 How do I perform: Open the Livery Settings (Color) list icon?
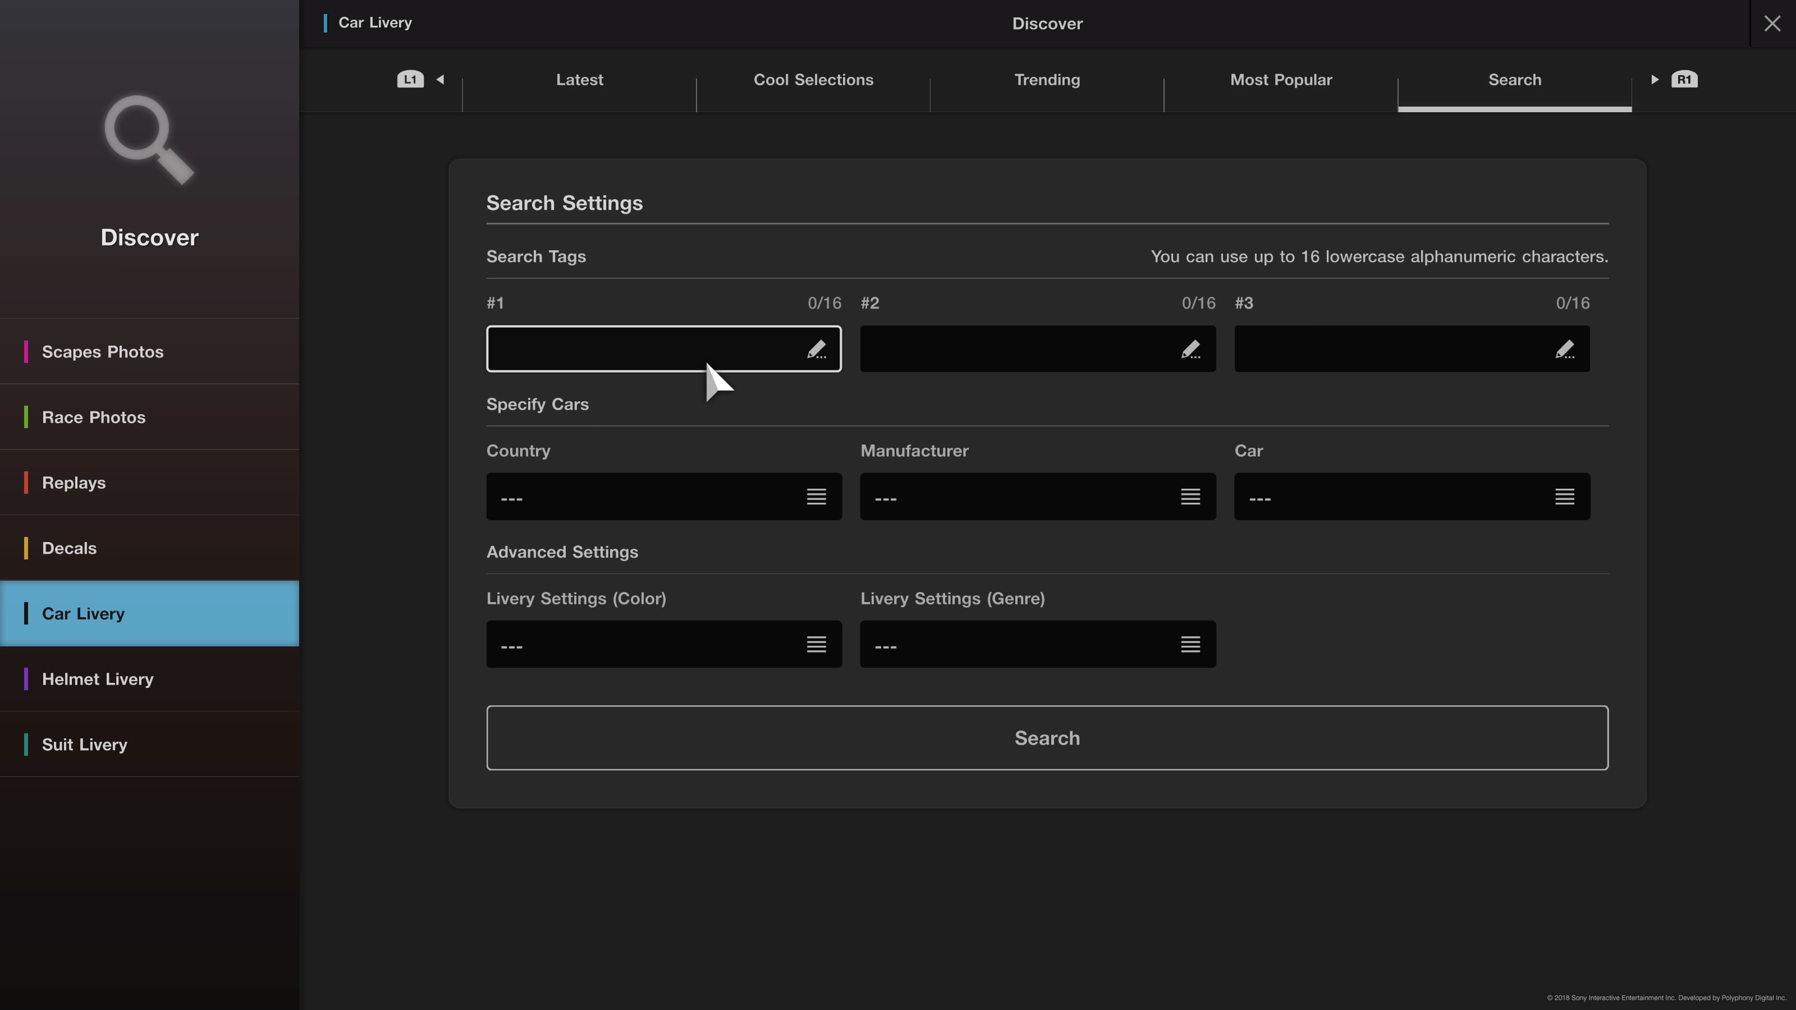pyautogui.click(x=817, y=644)
